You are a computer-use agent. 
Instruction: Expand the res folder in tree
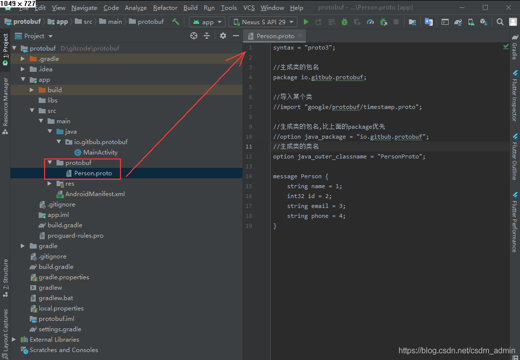pos(50,184)
